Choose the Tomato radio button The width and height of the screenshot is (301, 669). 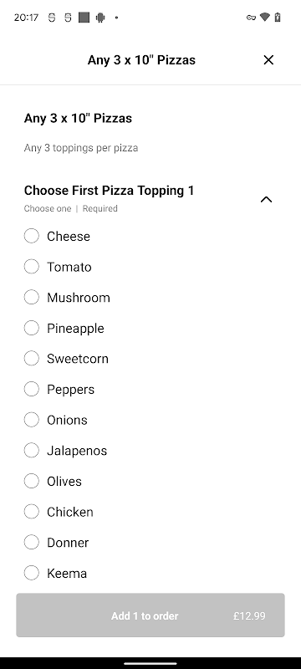click(x=32, y=267)
